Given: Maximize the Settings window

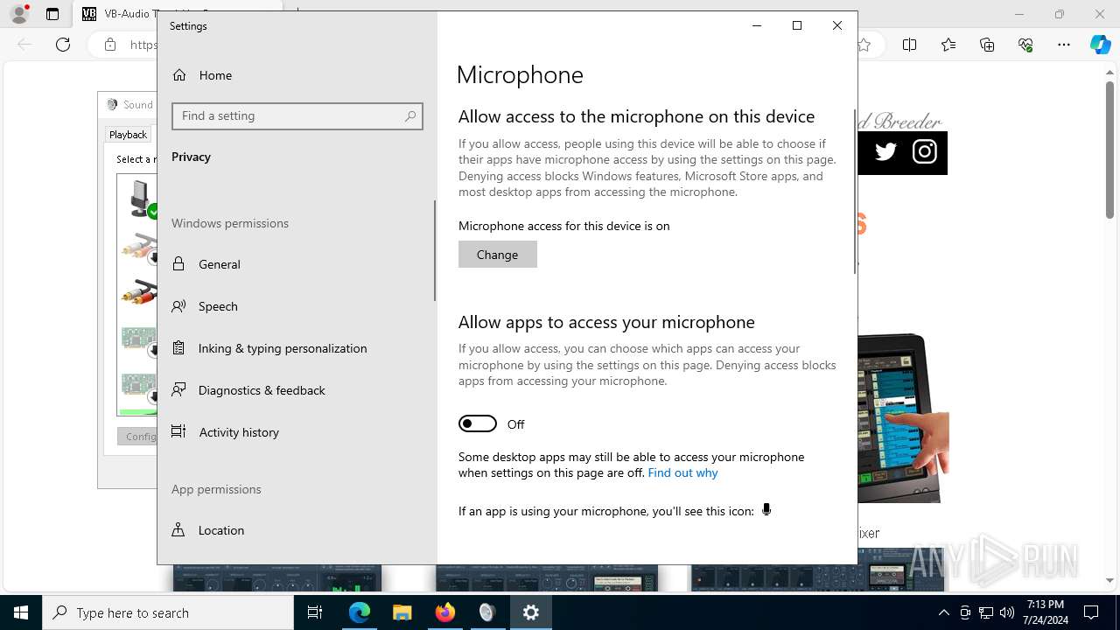Looking at the screenshot, I should (x=797, y=25).
